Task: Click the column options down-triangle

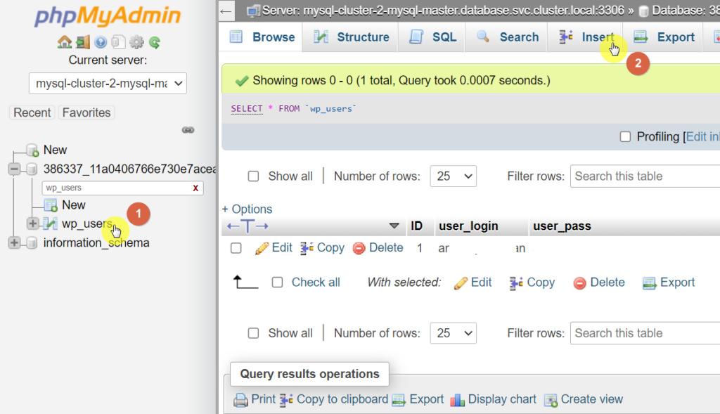Action: 394,226
